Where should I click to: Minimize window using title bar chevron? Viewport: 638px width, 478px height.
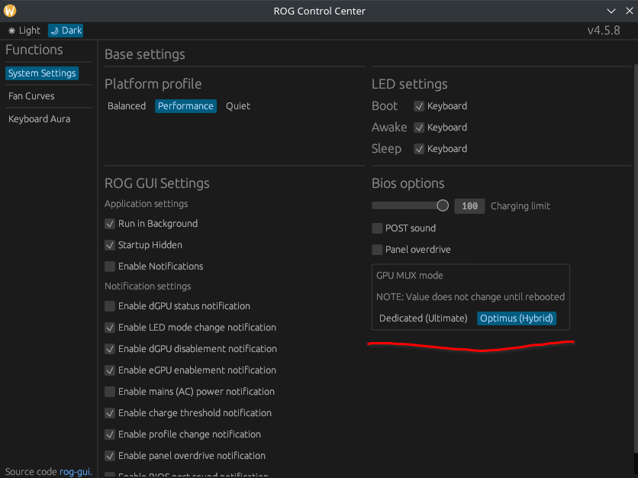coord(611,11)
